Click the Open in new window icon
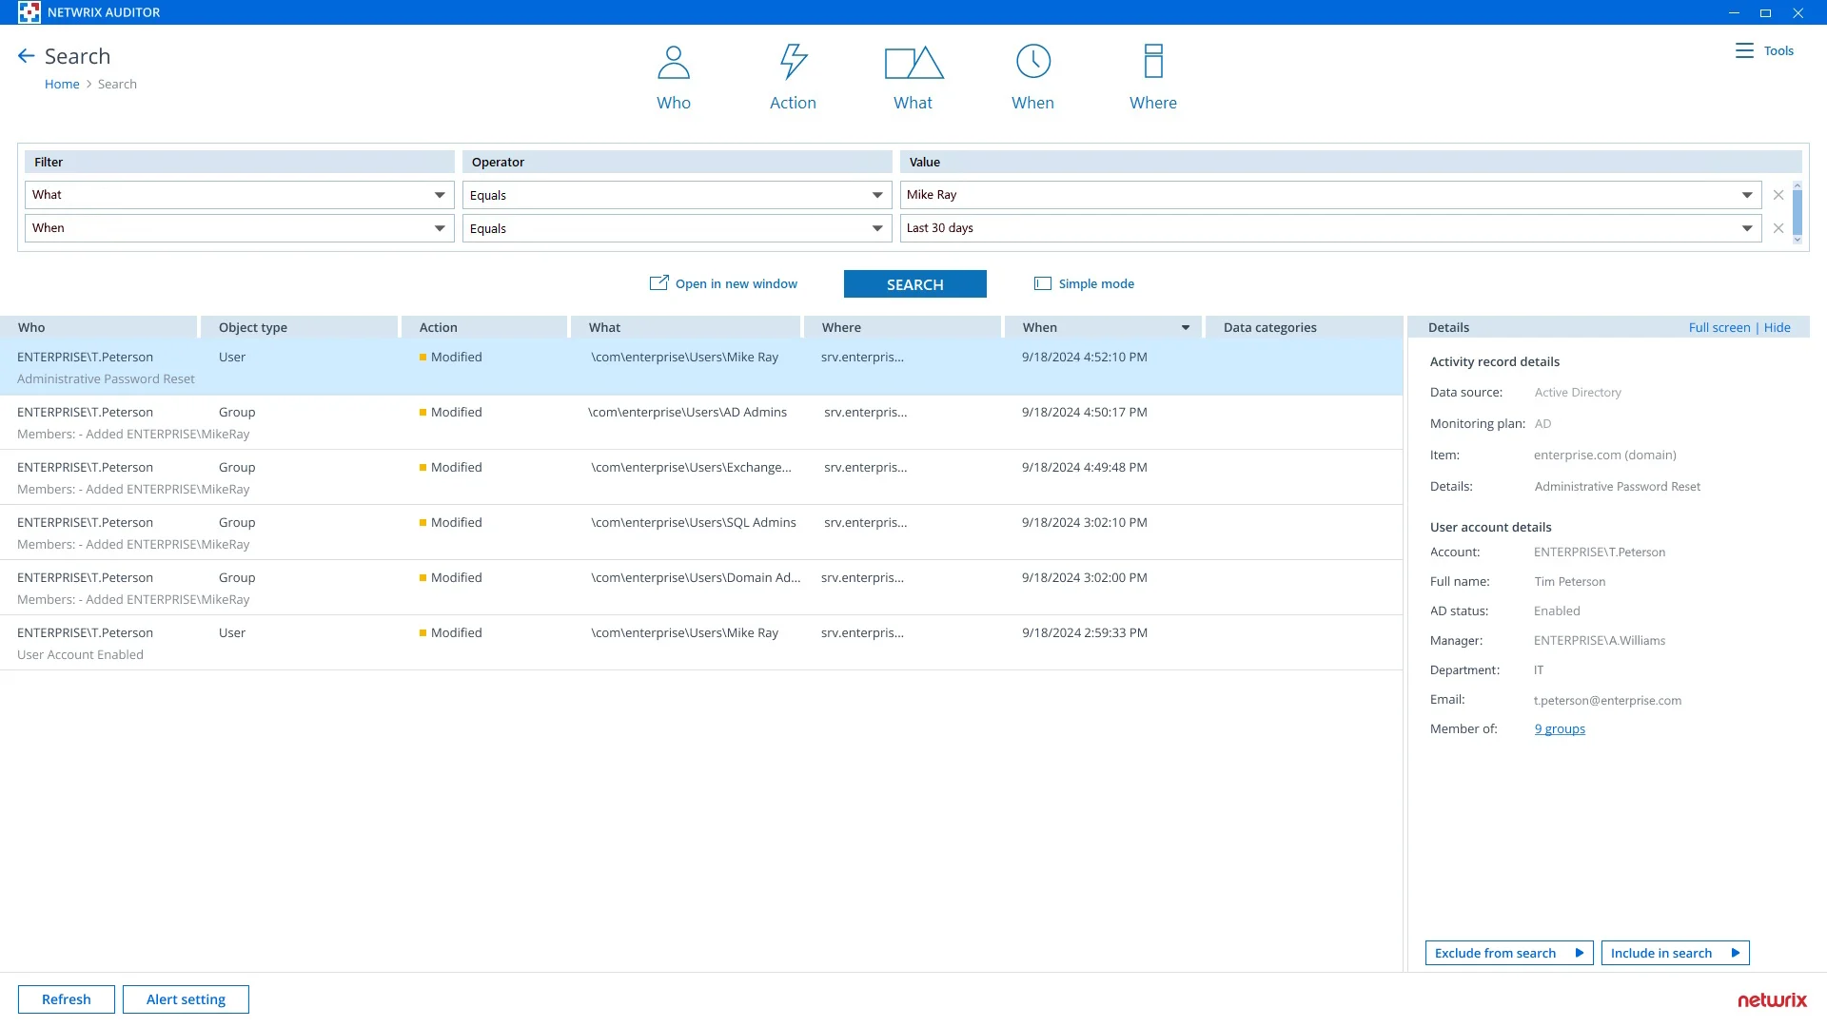The height and width of the screenshot is (1027, 1827). [x=658, y=283]
